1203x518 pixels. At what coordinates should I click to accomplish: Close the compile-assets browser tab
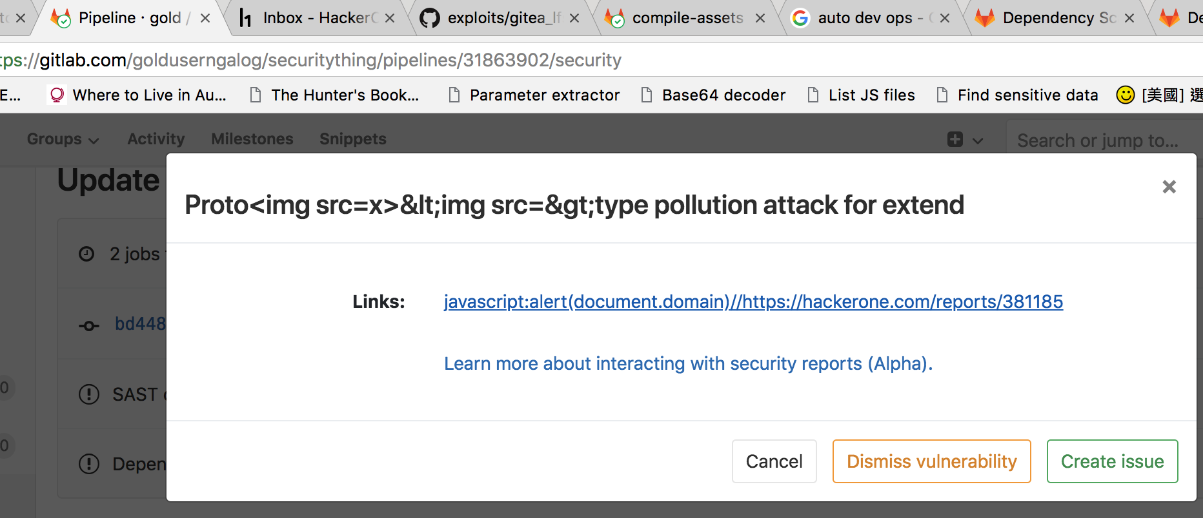click(760, 18)
